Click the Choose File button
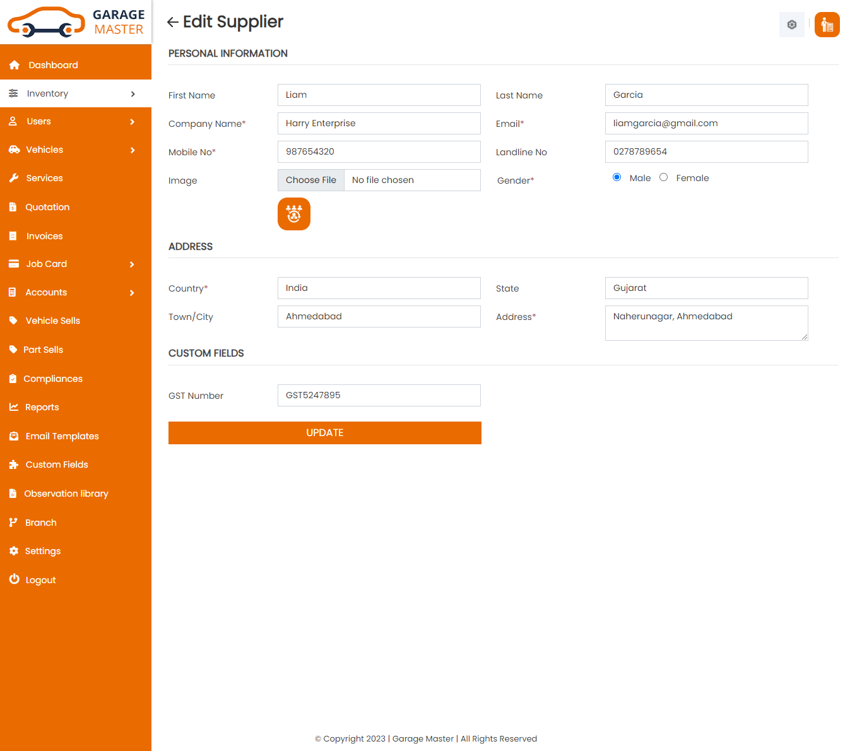862x751 pixels. coord(311,180)
